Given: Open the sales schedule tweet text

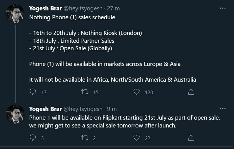Looking at the screenshot, I should tap(113, 49).
